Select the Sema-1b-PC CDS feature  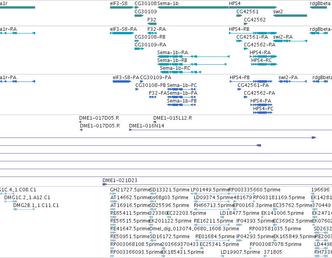[x=181, y=89]
